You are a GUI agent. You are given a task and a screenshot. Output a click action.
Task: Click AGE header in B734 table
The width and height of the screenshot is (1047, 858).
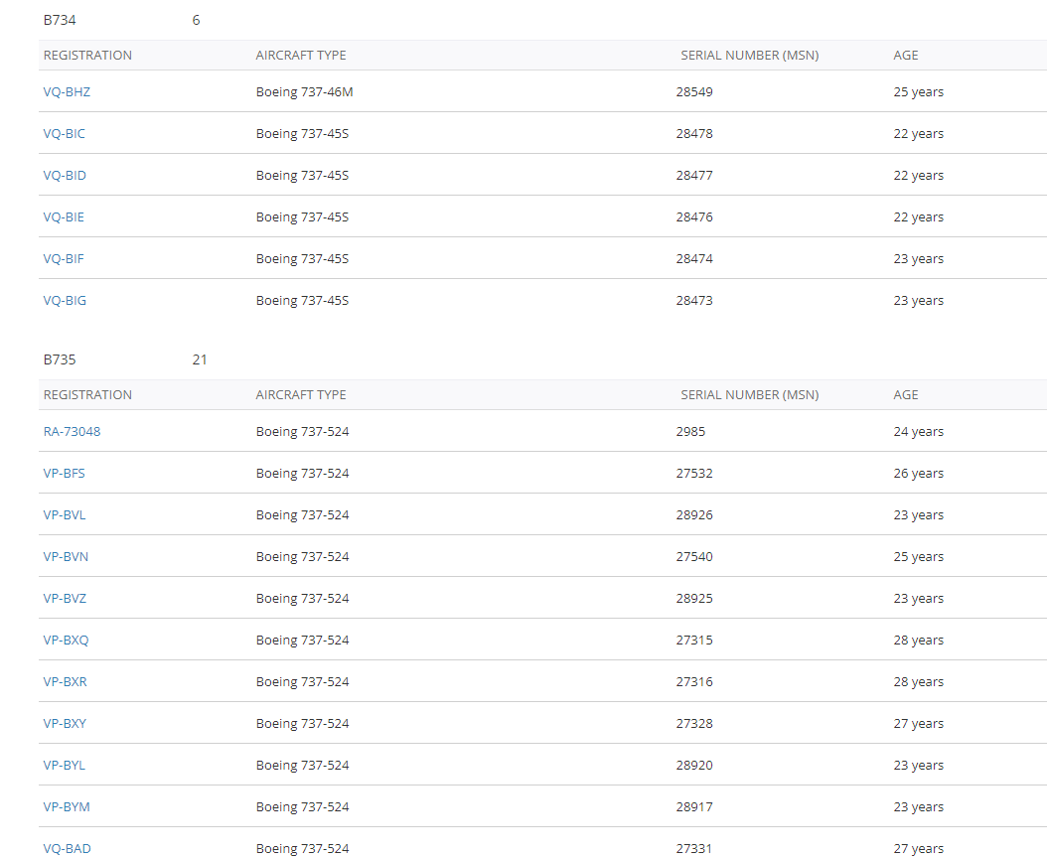click(x=906, y=56)
